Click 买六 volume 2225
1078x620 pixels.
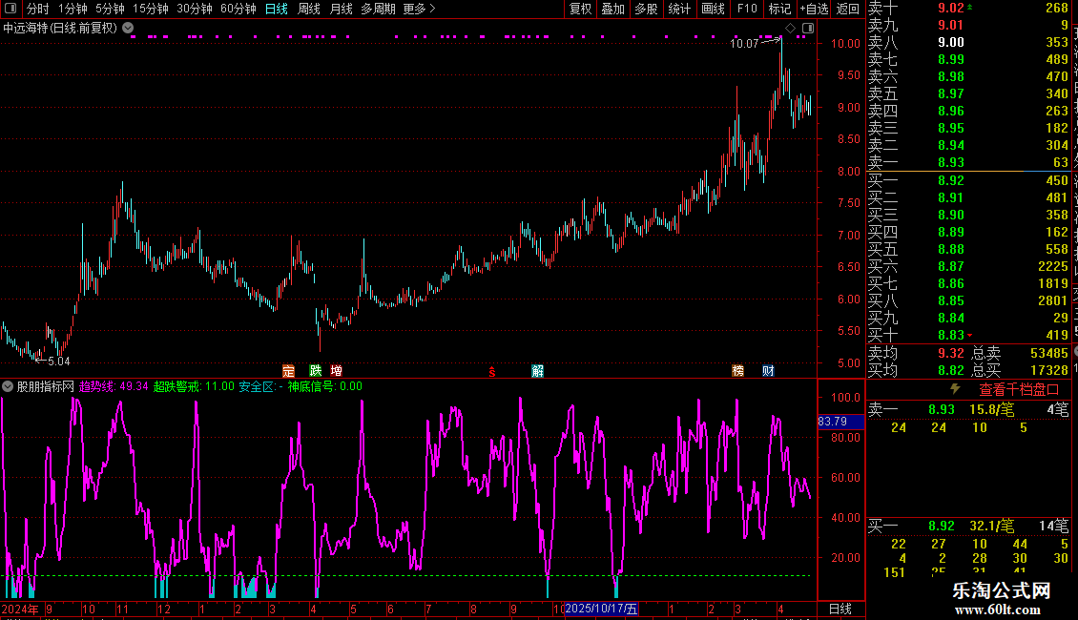1052,266
